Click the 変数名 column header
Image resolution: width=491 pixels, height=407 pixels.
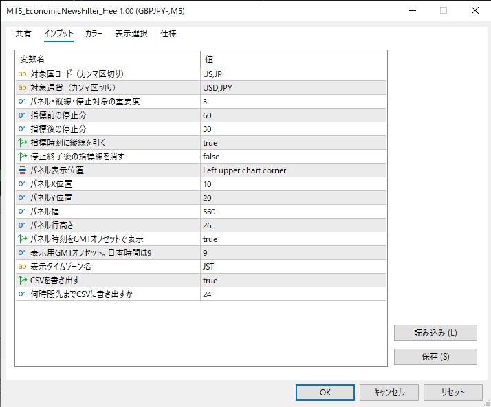click(108, 59)
